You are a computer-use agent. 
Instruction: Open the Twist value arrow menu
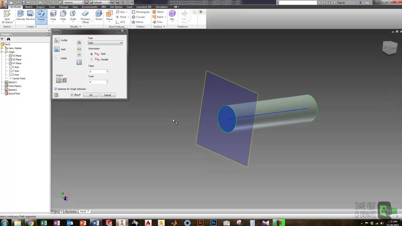coord(107,82)
